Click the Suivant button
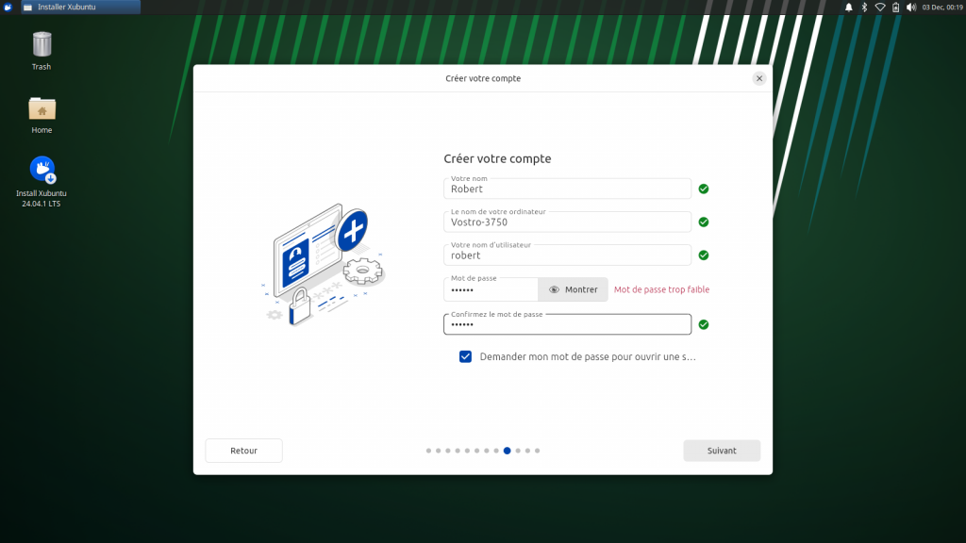The height and width of the screenshot is (543, 966). (722, 451)
